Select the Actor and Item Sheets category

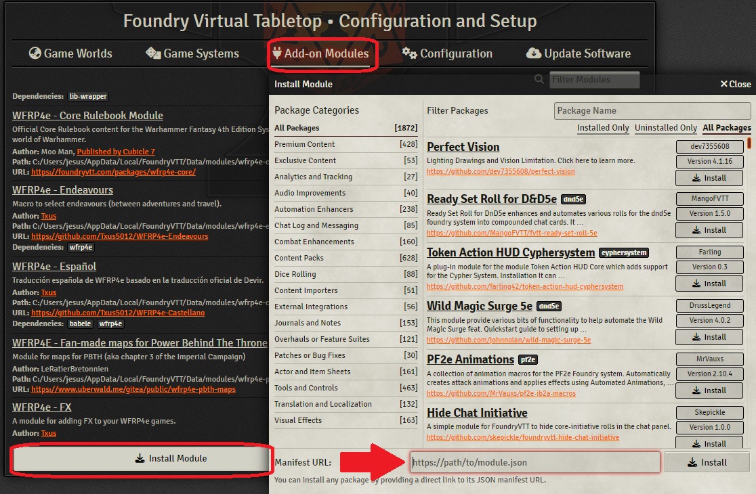pyautogui.click(x=345, y=372)
